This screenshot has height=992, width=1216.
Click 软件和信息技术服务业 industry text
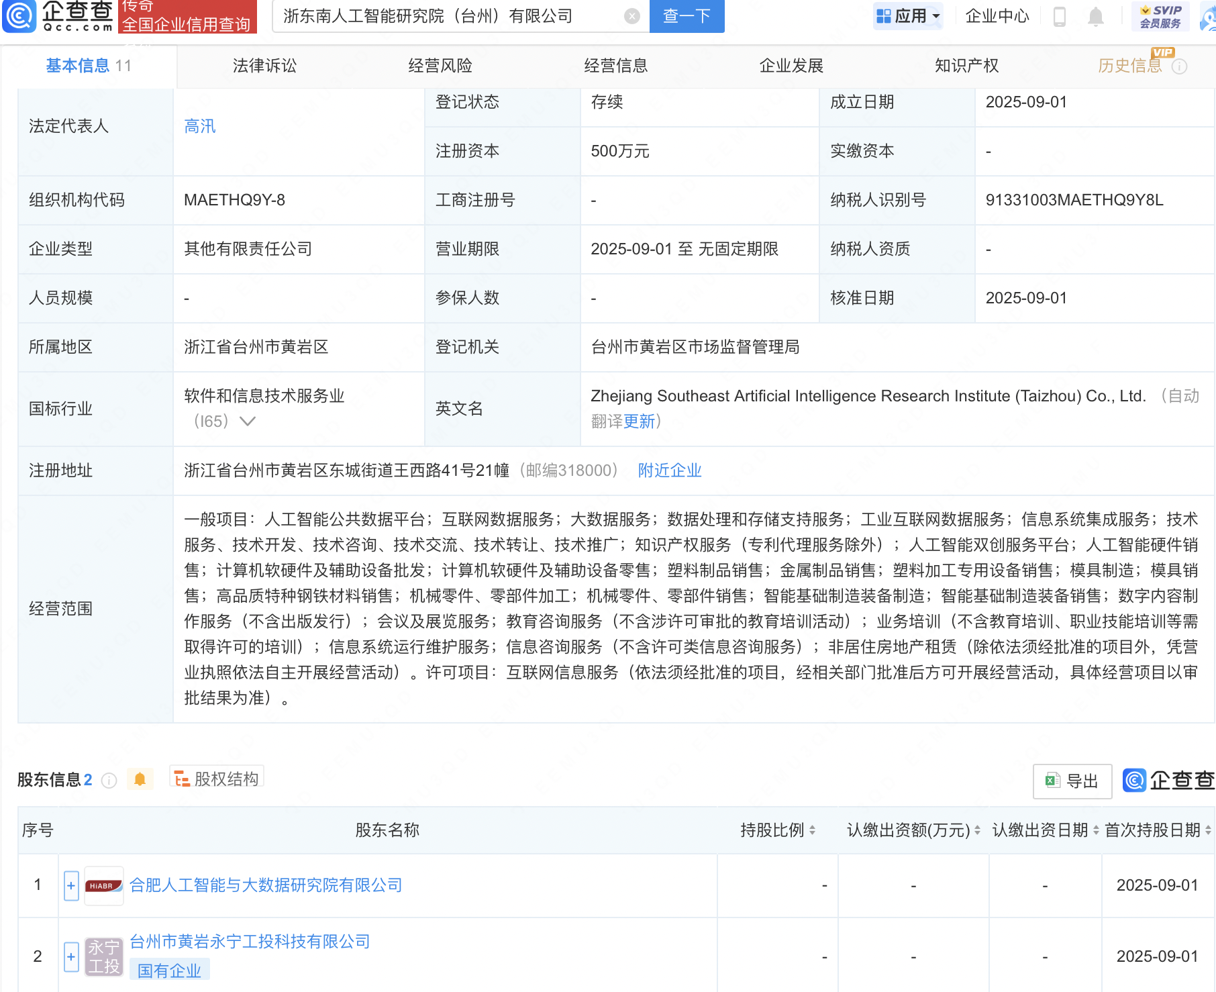tap(264, 396)
